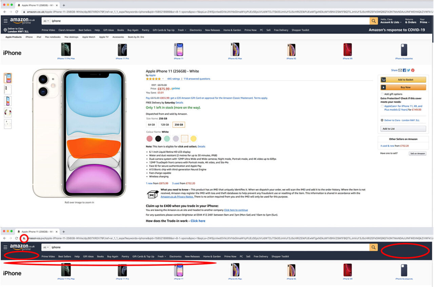
Task: Go to Apple Watch in Apple subnav
Action: coord(89,37)
